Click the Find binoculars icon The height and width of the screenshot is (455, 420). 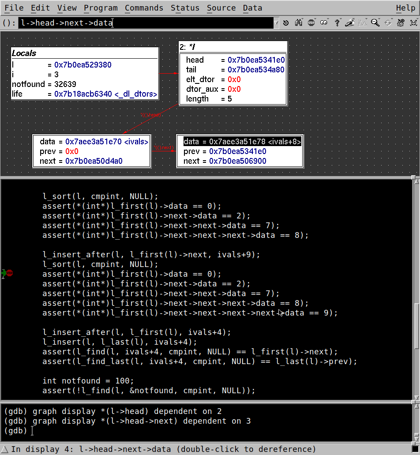(x=299, y=22)
